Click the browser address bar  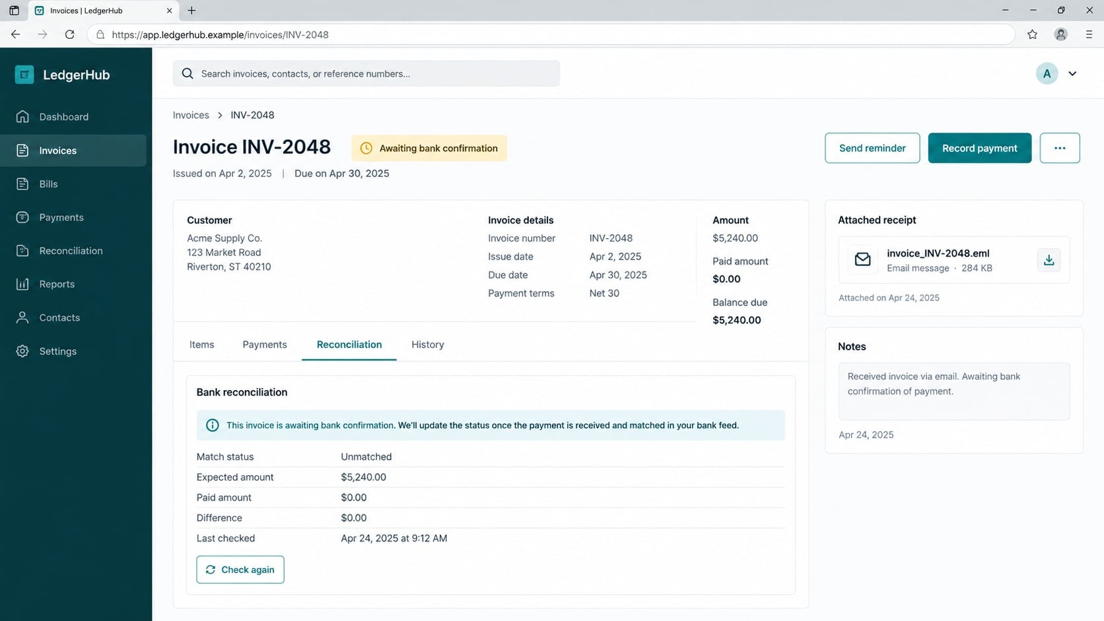(x=551, y=34)
